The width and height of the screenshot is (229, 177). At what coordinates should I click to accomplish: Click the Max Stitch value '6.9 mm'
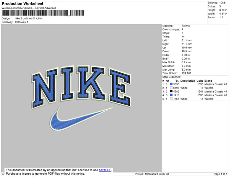coord(186,62)
